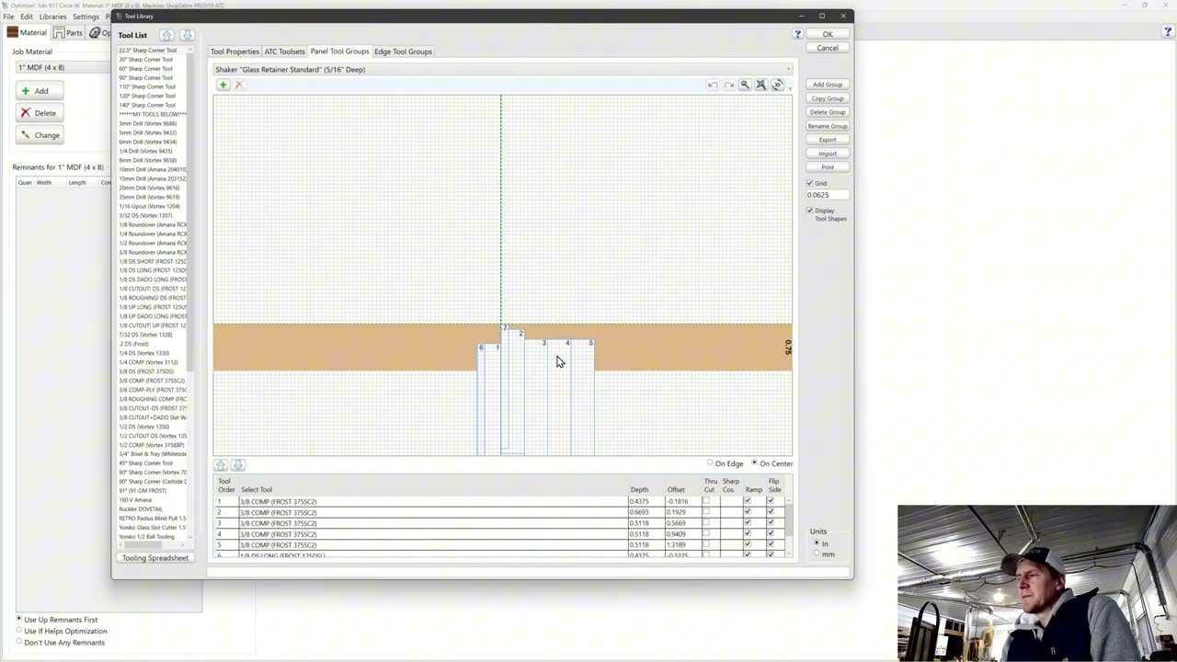Image resolution: width=1177 pixels, height=662 pixels.
Task: Click the Export button
Action: point(828,140)
